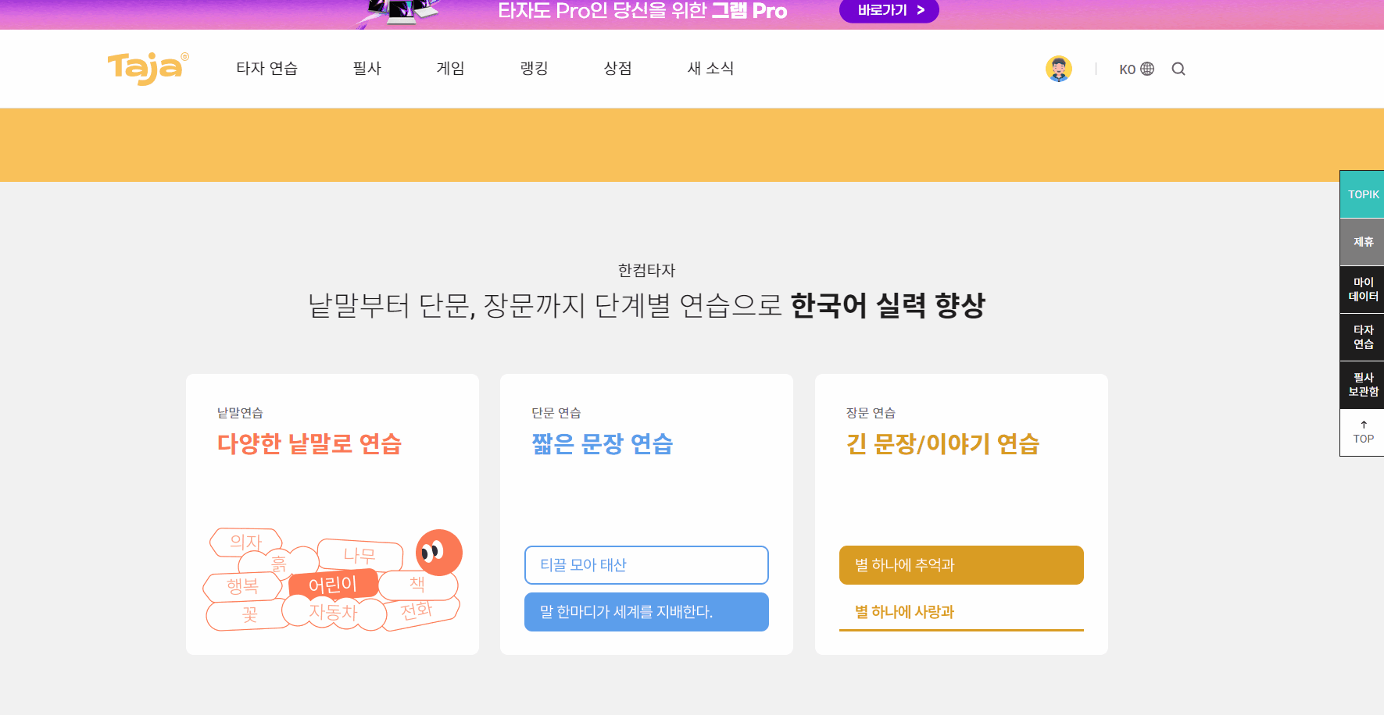Open the TOPIK side shortcut
The height and width of the screenshot is (715, 1384).
1362,194
